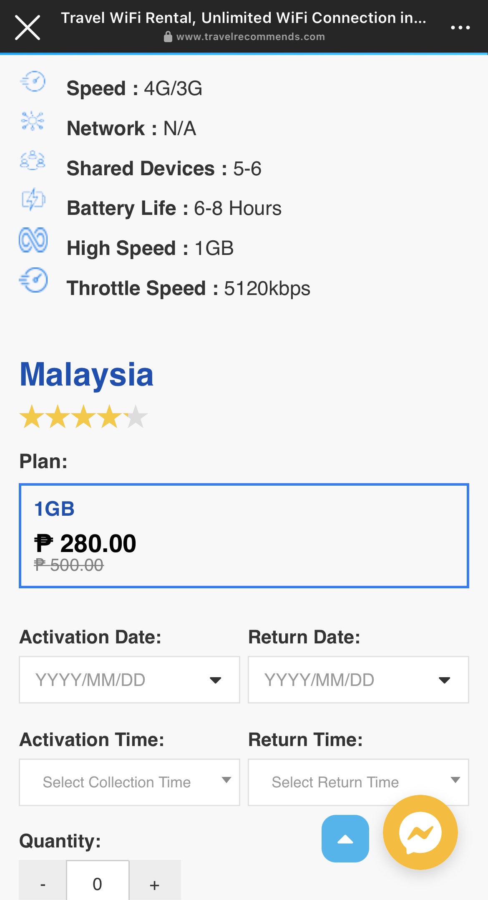Close the in-app browser with X

click(28, 28)
